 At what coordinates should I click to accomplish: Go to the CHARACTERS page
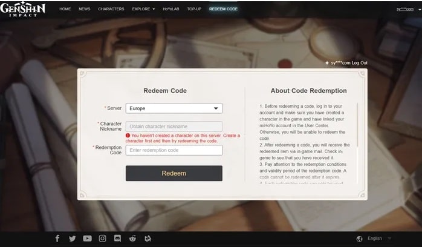(x=111, y=9)
